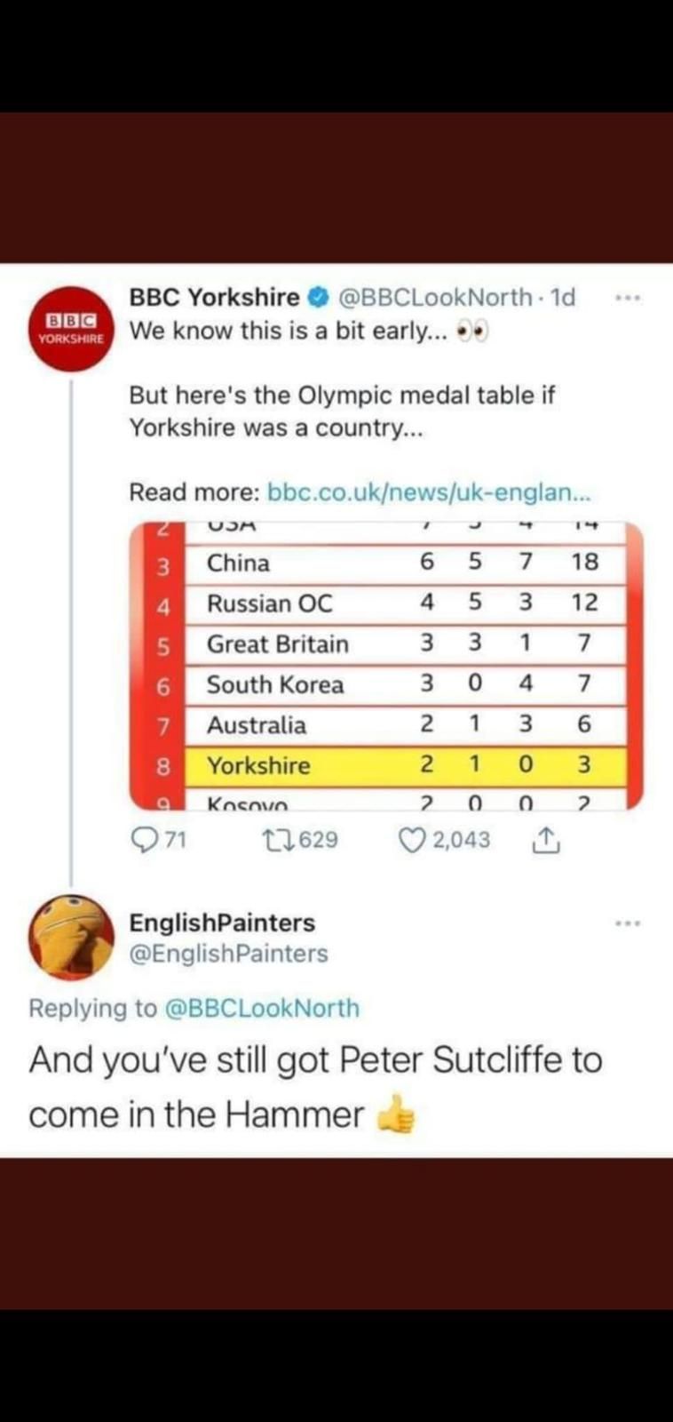Click the reply speech bubble icon
Screen dimensions: 673x1422
tap(143, 839)
